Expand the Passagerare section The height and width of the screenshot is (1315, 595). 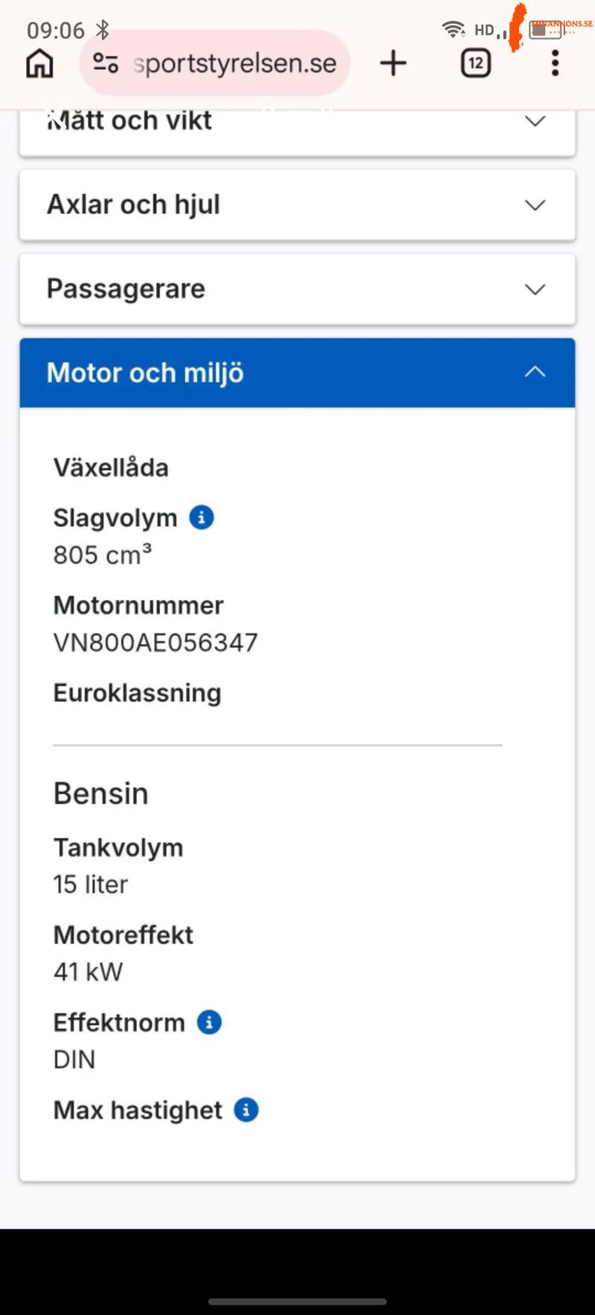tap(297, 288)
